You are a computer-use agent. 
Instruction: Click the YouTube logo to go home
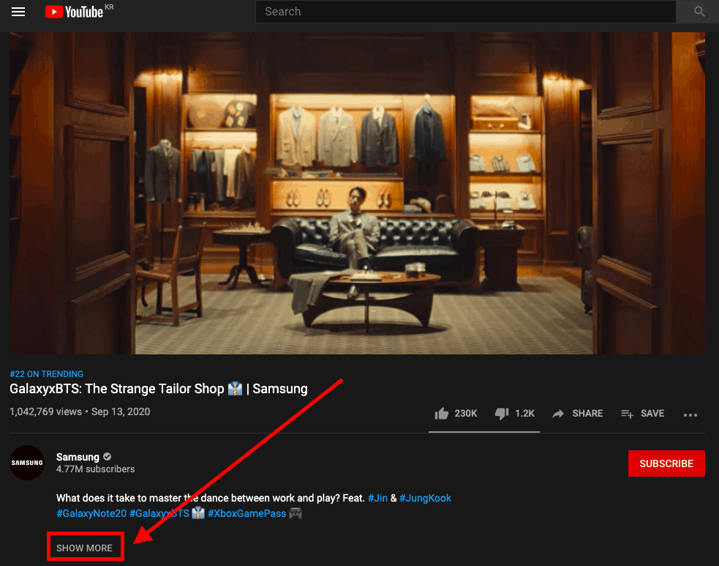(x=75, y=11)
